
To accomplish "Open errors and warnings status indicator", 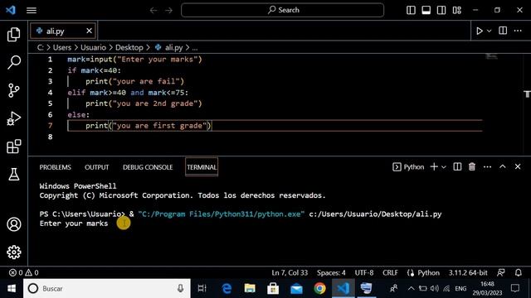I will 24,272.
